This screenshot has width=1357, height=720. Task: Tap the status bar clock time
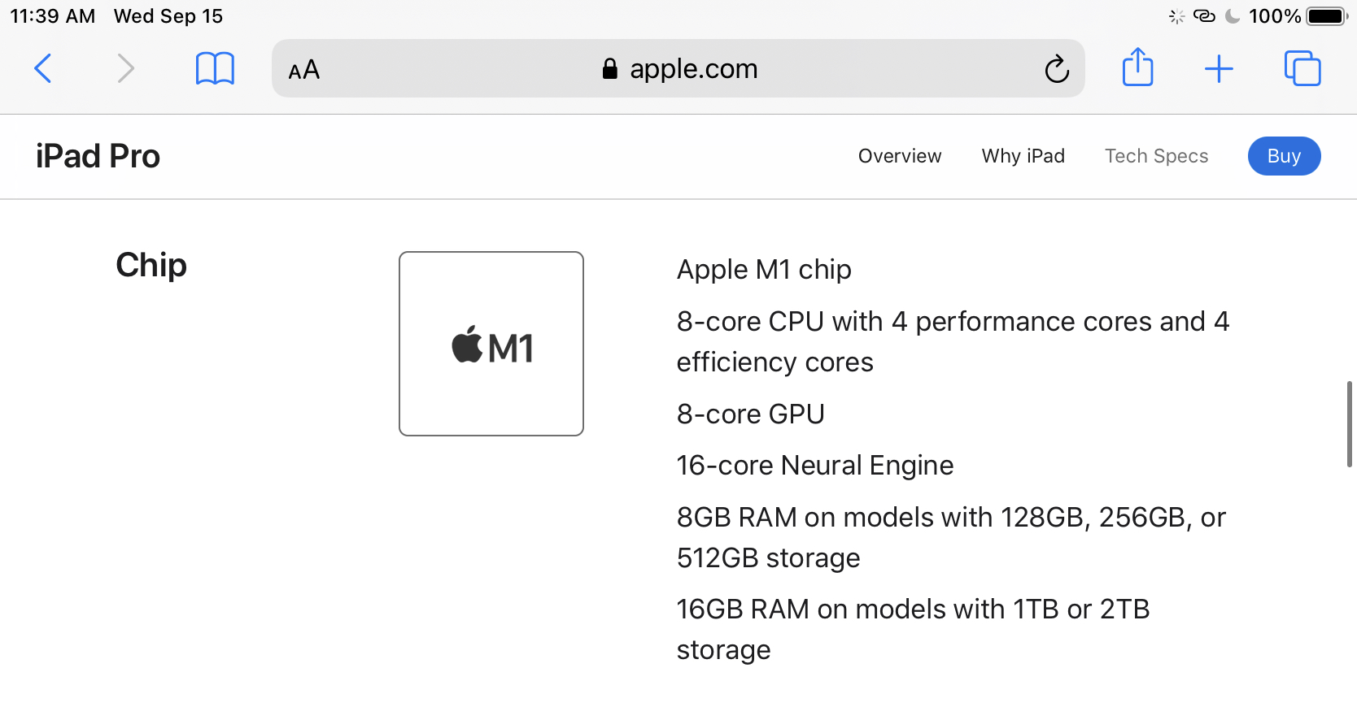click(52, 16)
